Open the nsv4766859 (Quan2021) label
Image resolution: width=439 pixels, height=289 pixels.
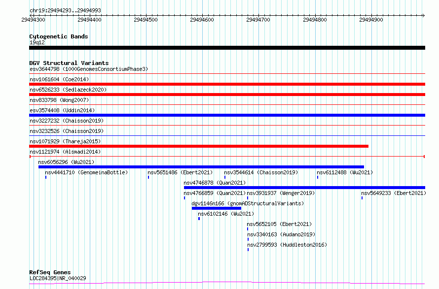(x=215, y=193)
